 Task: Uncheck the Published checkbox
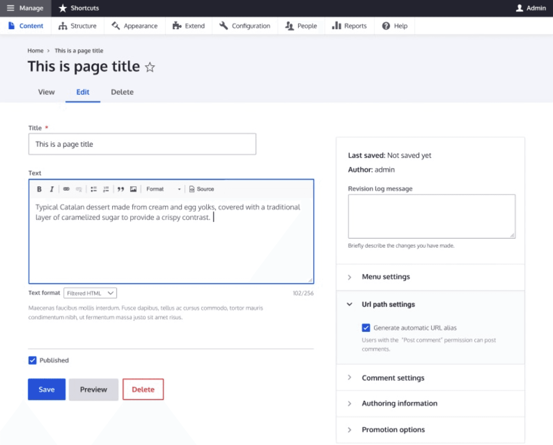pos(32,360)
